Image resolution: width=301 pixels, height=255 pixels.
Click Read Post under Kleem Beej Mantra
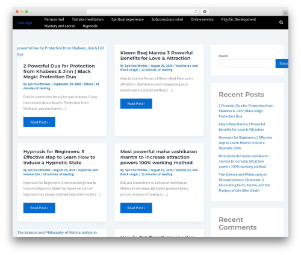(136, 104)
